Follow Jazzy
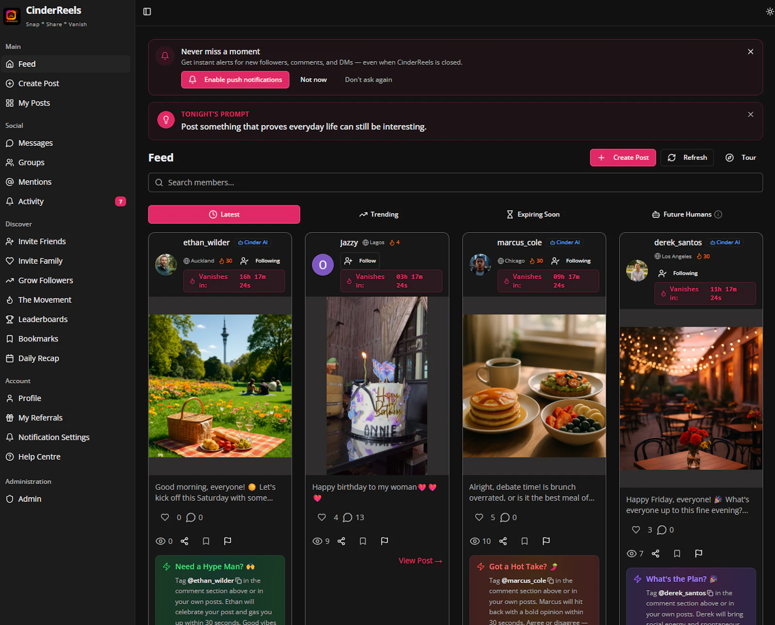The height and width of the screenshot is (625, 775). [360, 261]
